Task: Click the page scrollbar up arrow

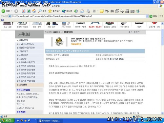Action: [162, 23]
